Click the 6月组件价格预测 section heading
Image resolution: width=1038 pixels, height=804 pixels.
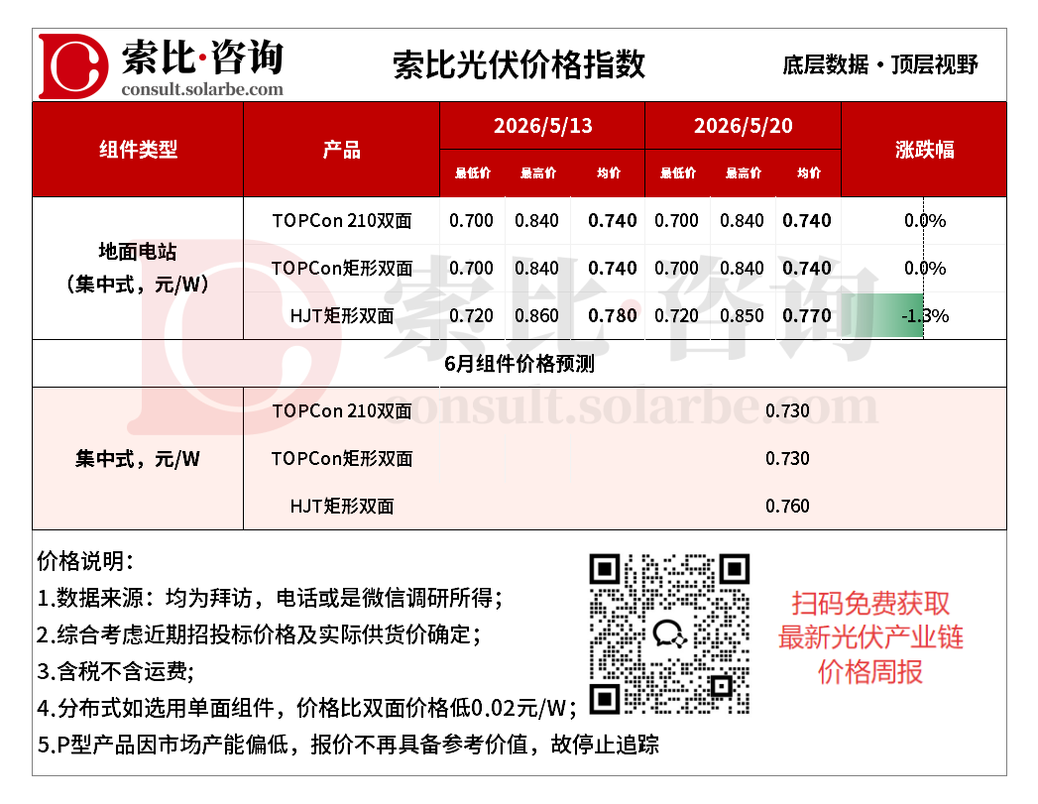coord(519,364)
